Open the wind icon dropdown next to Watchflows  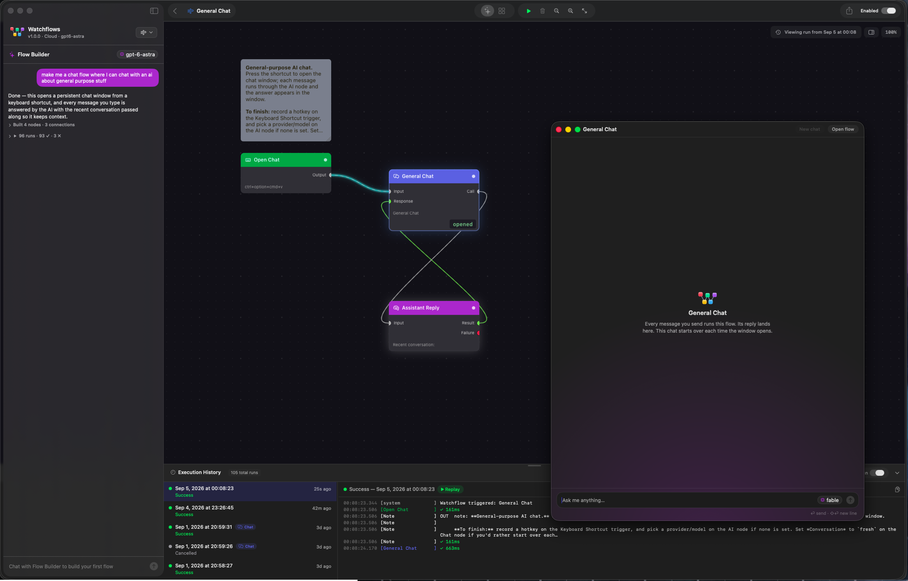pyautogui.click(x=146, y=32)
